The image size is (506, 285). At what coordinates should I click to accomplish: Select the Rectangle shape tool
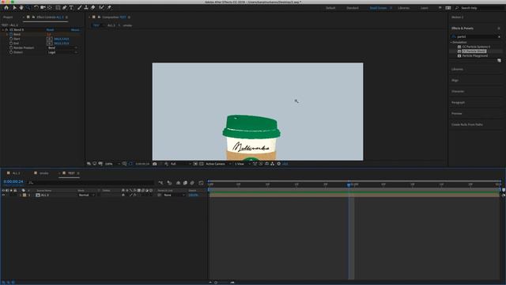[58, 7]
